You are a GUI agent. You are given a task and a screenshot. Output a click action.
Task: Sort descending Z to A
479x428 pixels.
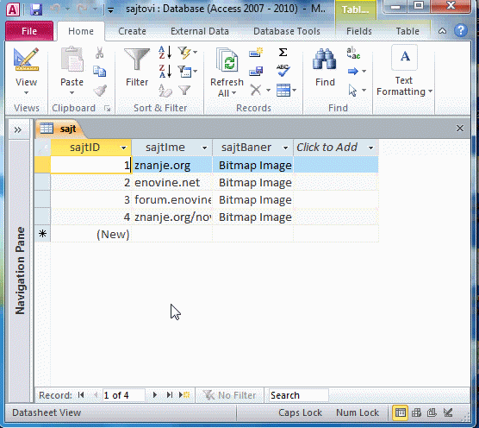(165, 72)
